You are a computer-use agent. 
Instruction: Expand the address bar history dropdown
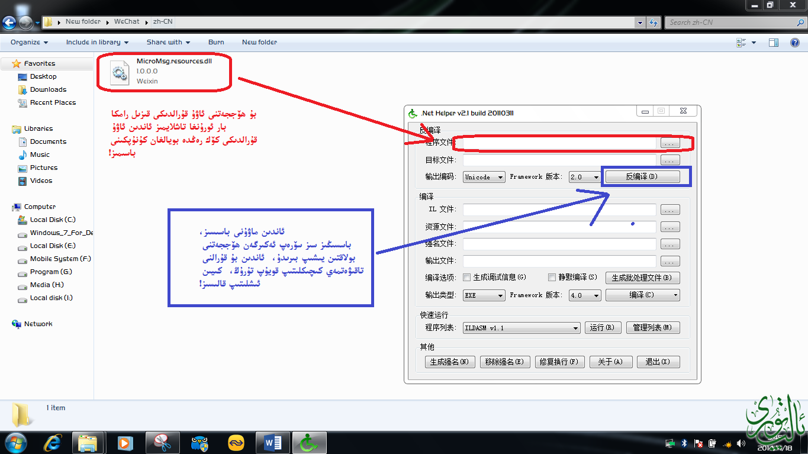[x=640, y=22]
